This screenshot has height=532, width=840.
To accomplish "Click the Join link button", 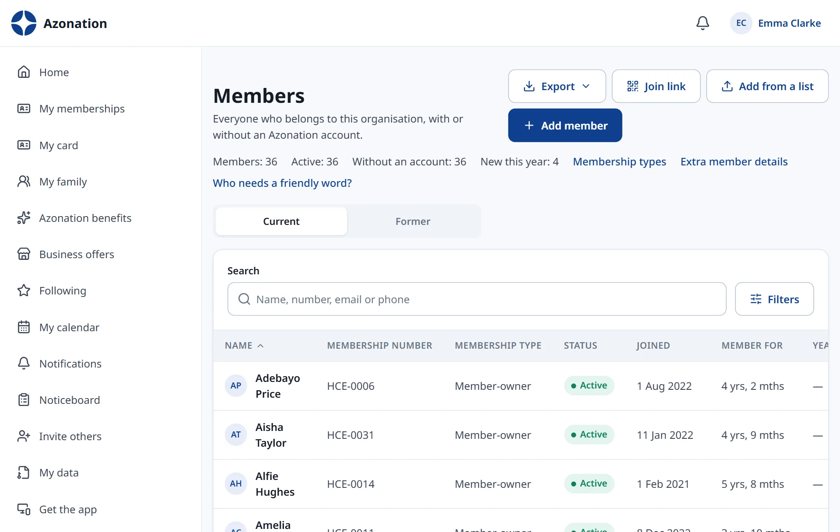I will click(656, 86).
